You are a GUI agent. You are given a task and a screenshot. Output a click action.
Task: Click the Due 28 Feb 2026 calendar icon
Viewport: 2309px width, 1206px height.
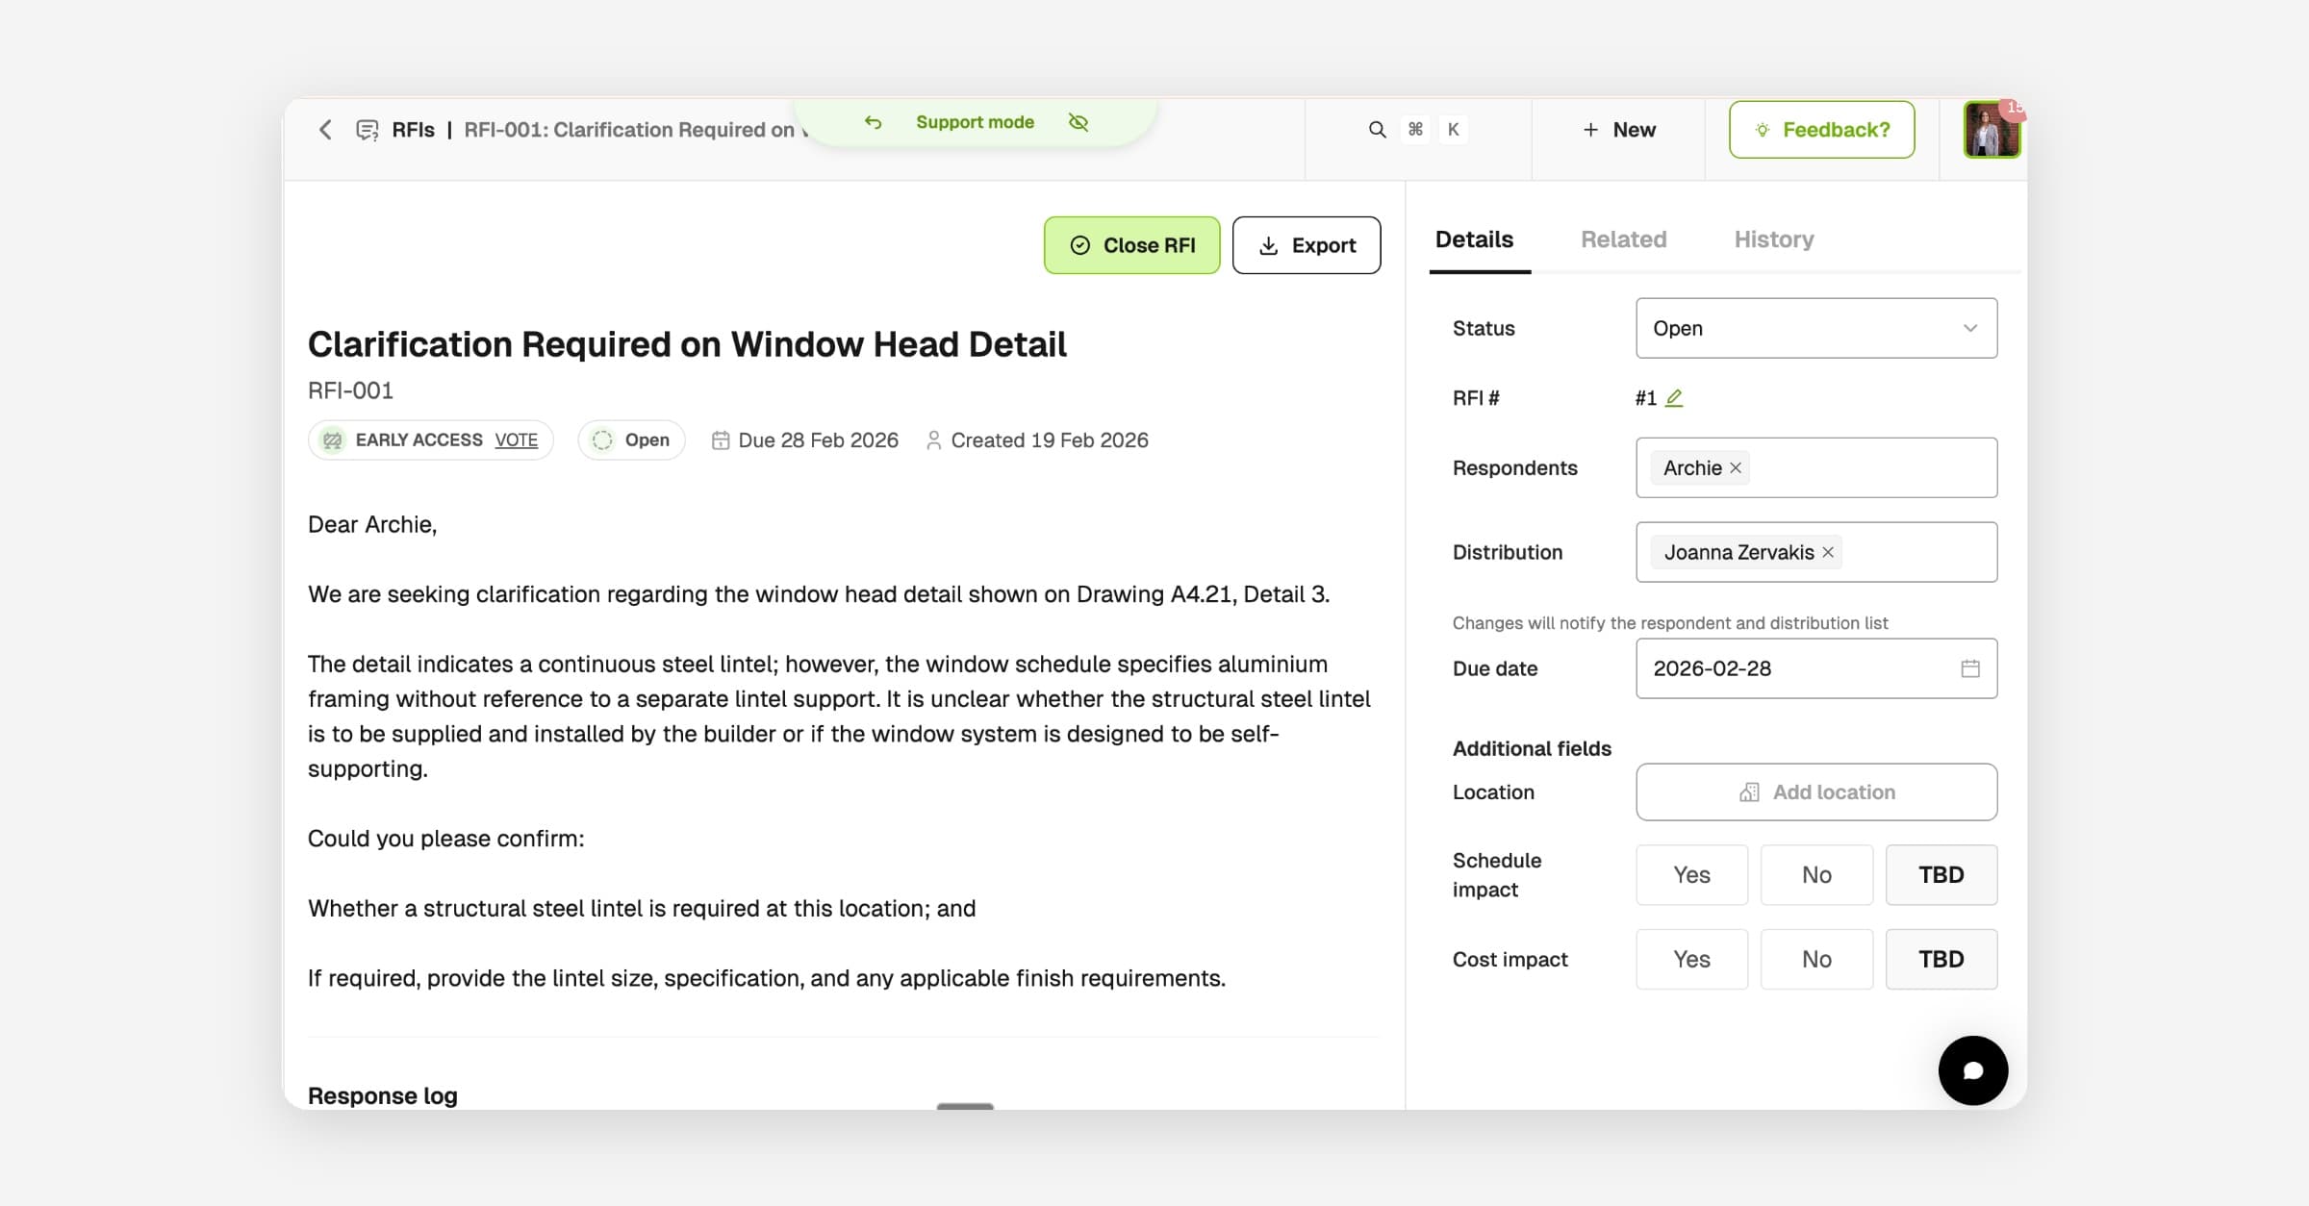[720, 440]
